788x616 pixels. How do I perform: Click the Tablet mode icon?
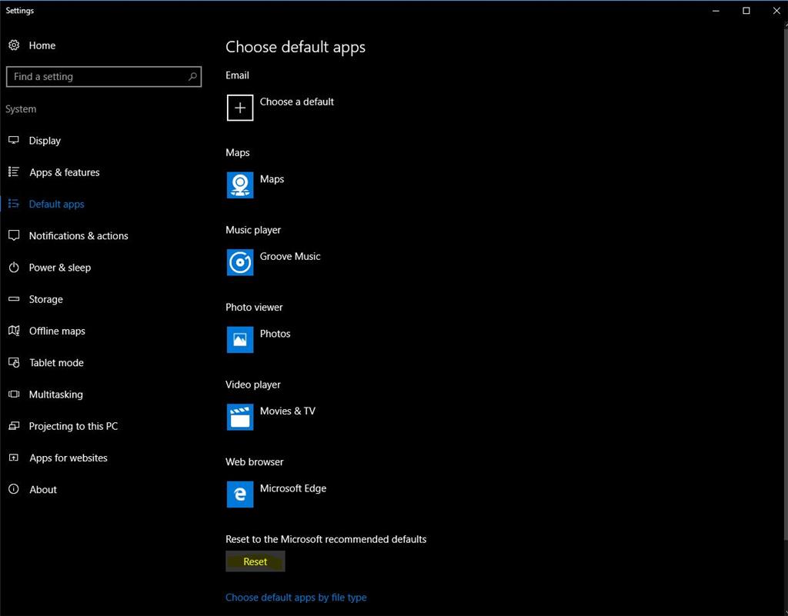coord(14,362)
